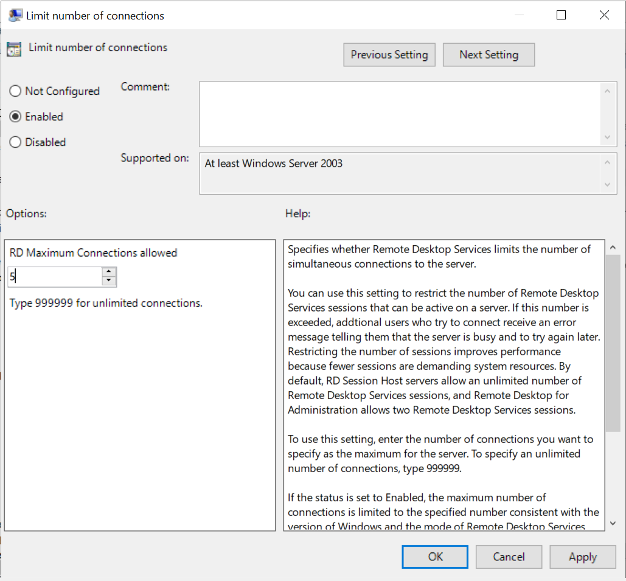Apply the policy changes

(x=582, y=557)
